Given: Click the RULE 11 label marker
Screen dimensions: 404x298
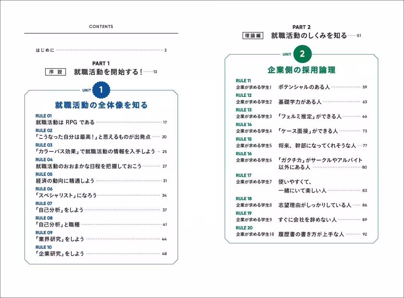Looking at the screenshot, I should 243,81.
